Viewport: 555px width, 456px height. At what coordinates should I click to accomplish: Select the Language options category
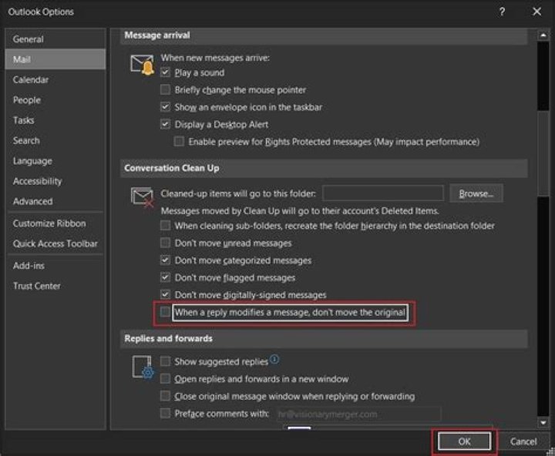coord(55,161)
